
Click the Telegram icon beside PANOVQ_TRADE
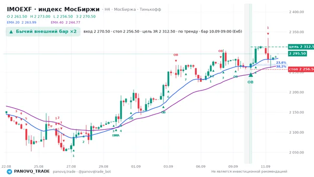tap(9, 172)
